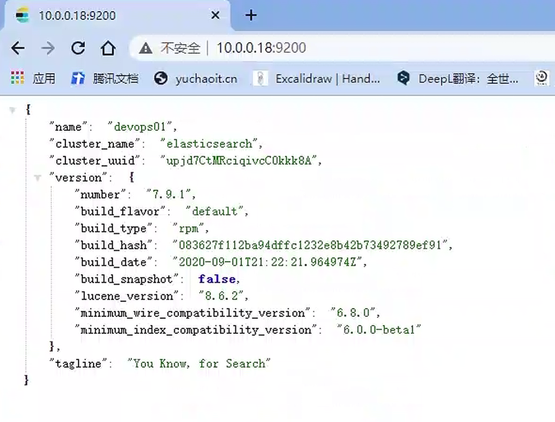
Task: Close the 10.0.0.18:9200 tab
Action: point(215,16)
